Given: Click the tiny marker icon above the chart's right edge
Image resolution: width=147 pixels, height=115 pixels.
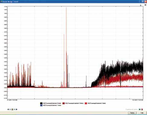Looking at the screenshot, I should [x=141, y=5].
